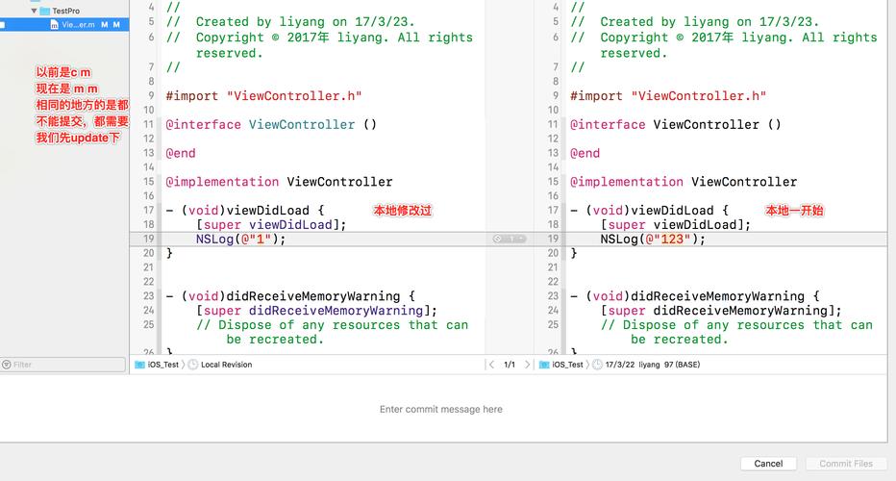
Task: Open the change toggle control on line 19
Action: click(510, 240)
